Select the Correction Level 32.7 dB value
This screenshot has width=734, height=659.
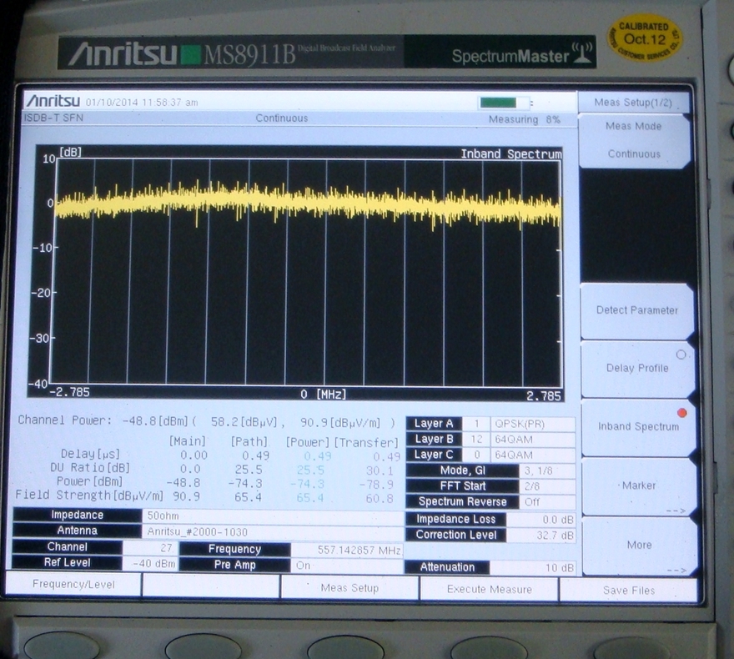[x=541, y=535]
